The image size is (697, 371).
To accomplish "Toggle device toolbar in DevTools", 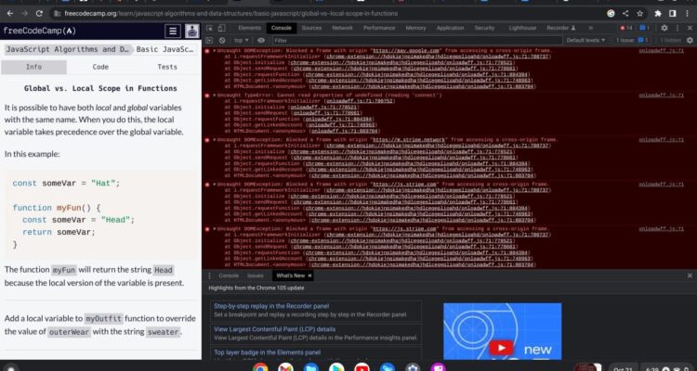I will (221, 28).
